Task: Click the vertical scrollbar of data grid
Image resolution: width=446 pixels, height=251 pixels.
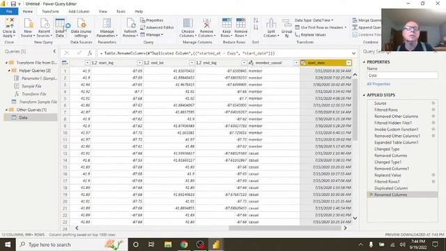Action: [x=355, y=109]
